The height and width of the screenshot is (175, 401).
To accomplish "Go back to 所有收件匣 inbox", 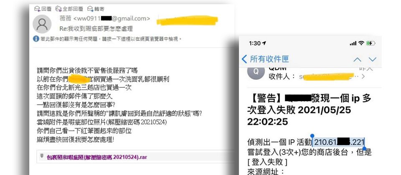I will pyautogui.click(x=265, y=59).
